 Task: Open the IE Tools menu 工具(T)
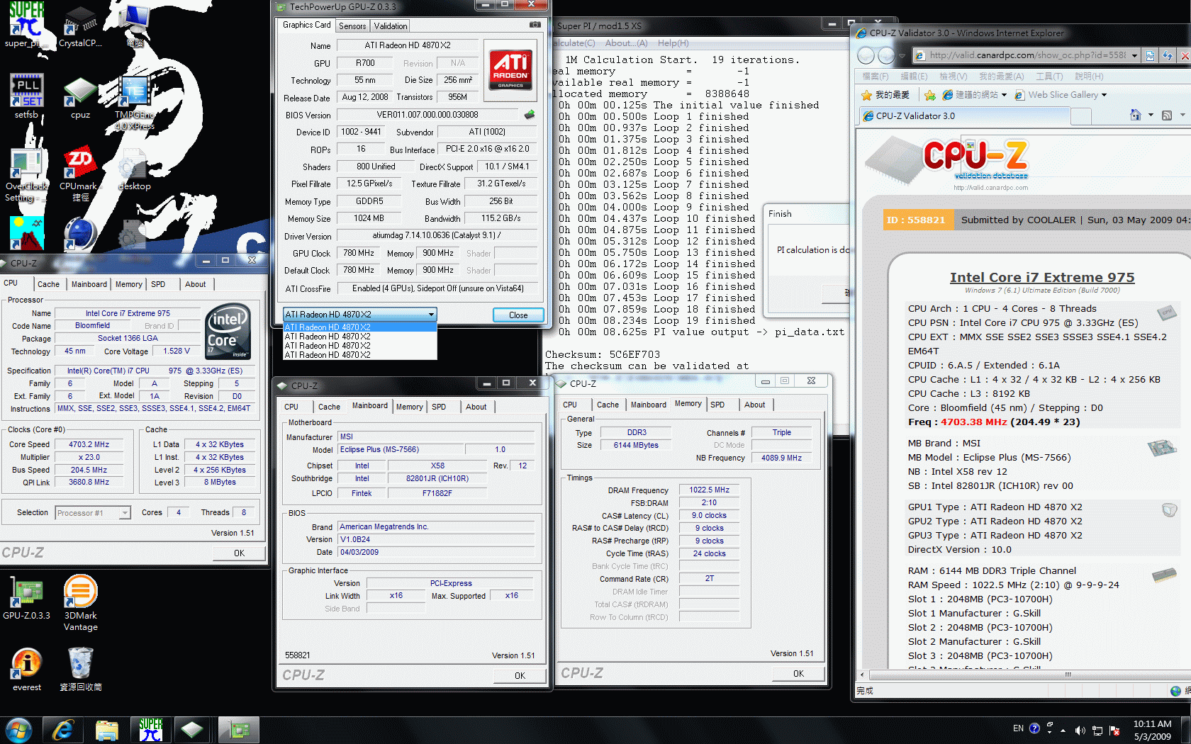pos(1049,76)
